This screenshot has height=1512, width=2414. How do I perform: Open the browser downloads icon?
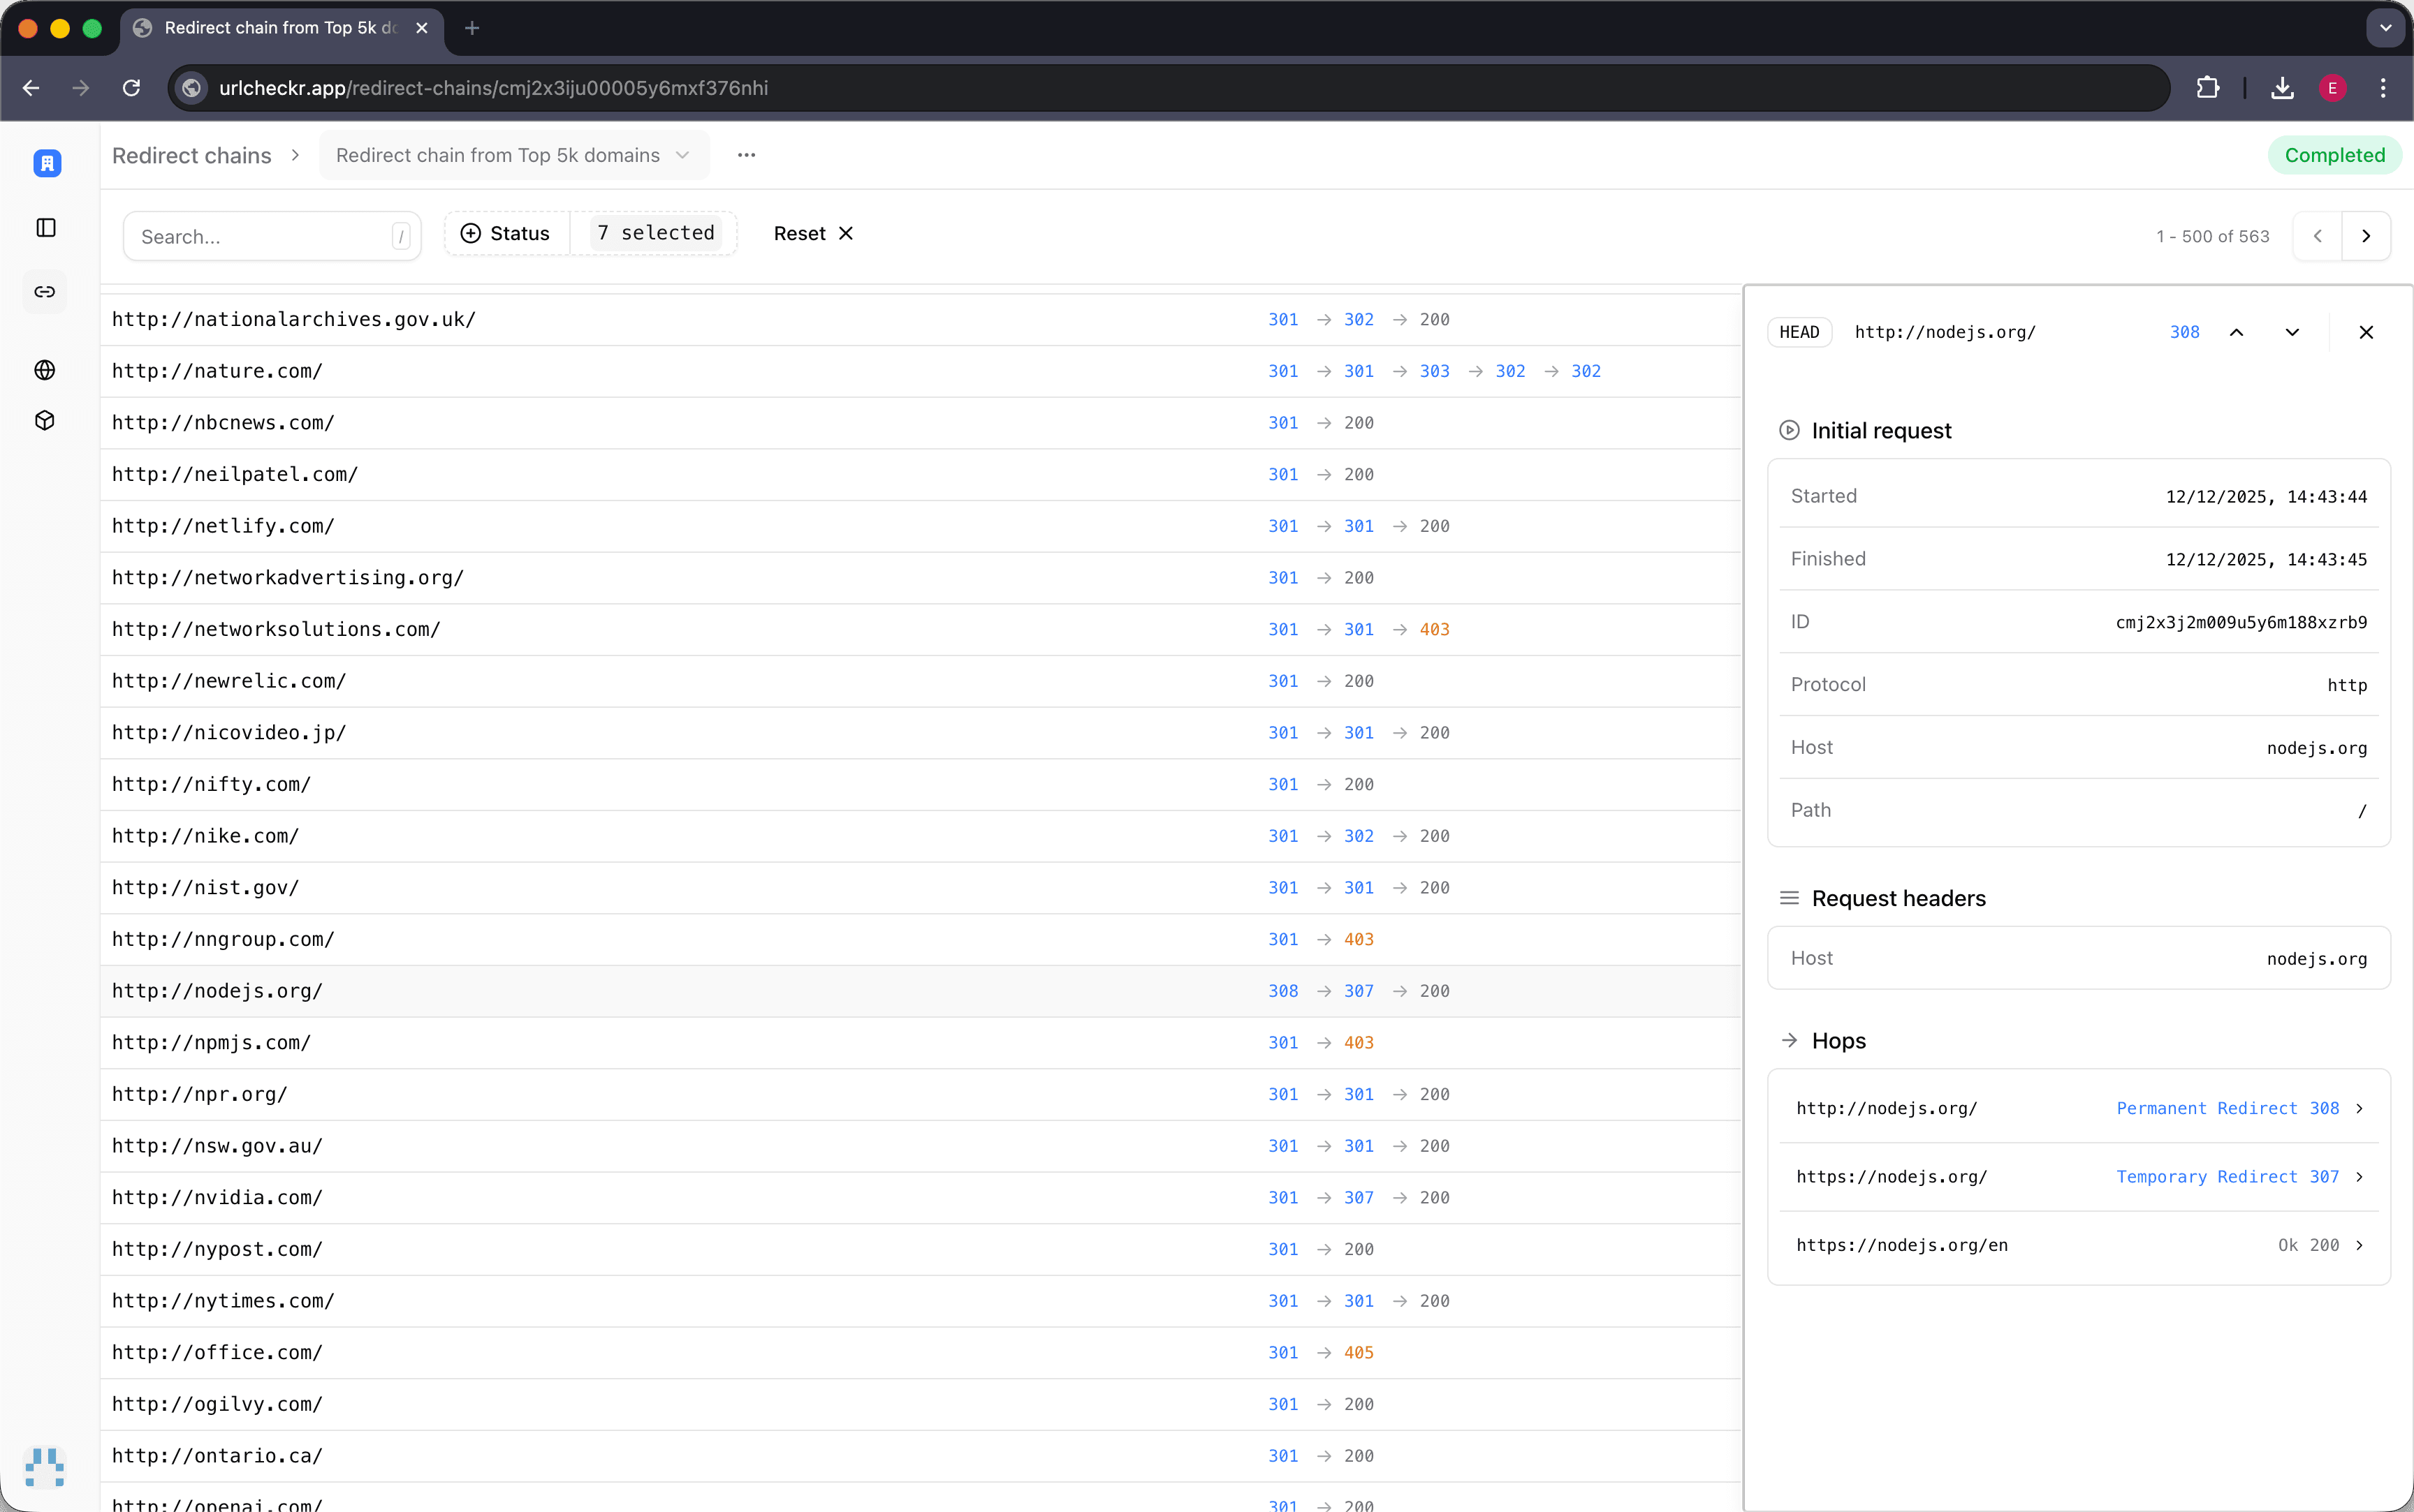(2281, 88)
